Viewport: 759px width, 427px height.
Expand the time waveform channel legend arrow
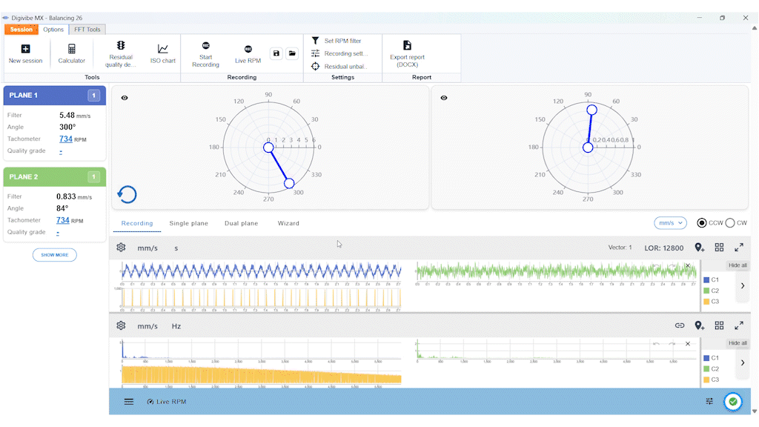coord(743,285)
